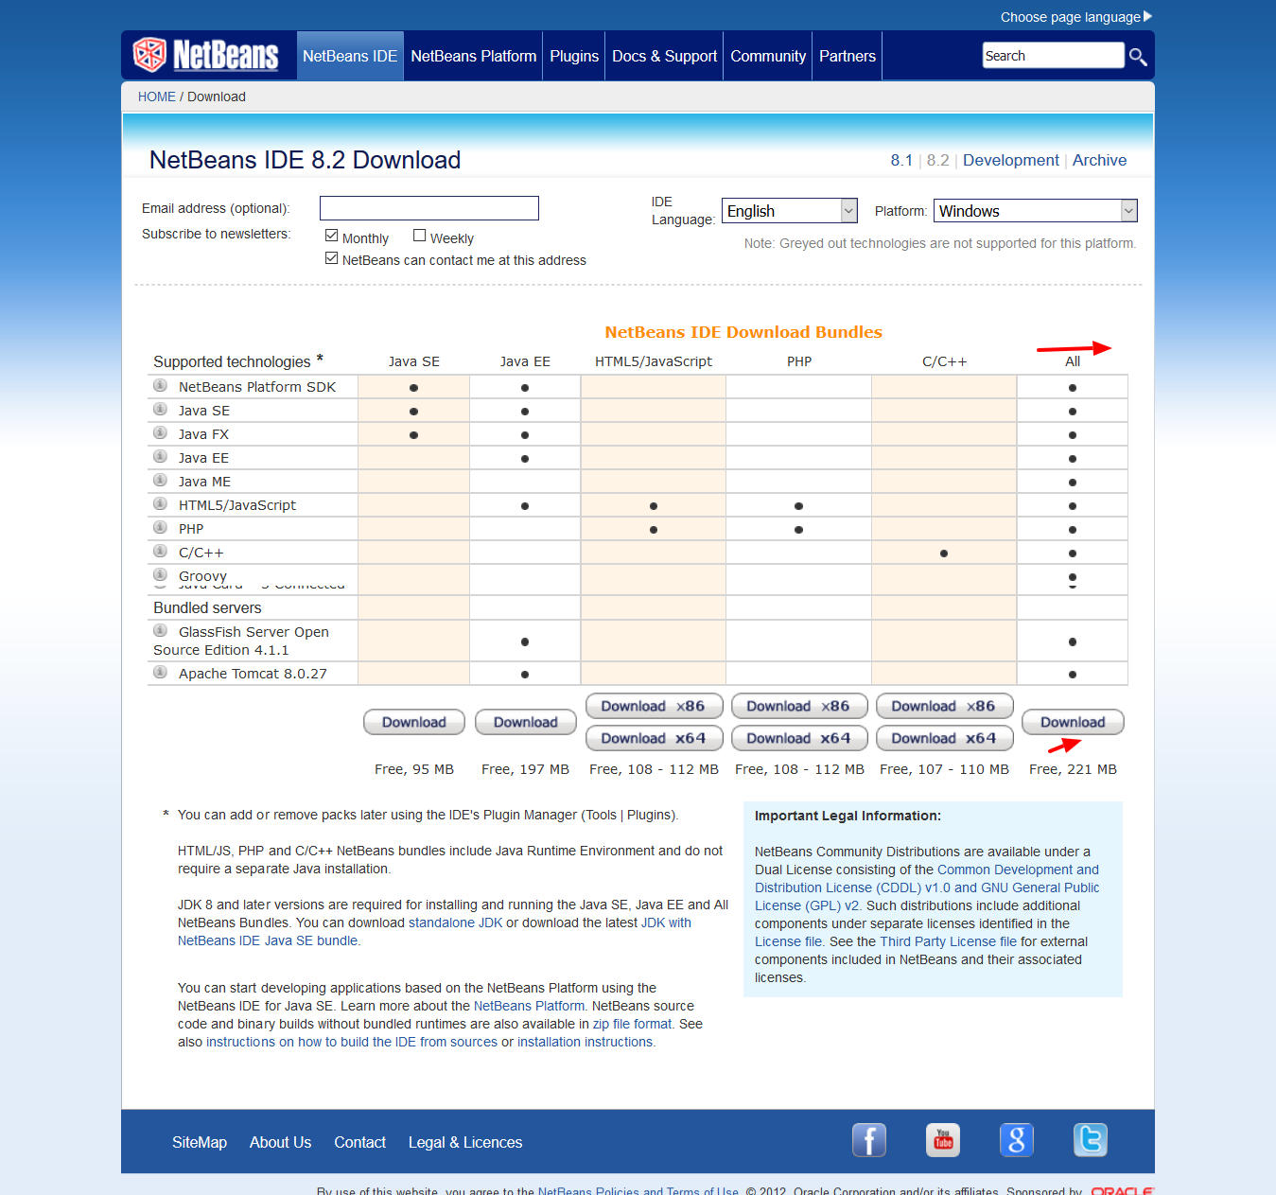The image size is (1276, 1195).
Task: Click info icon beside GlassFish Server
Action: pos(161,630)
